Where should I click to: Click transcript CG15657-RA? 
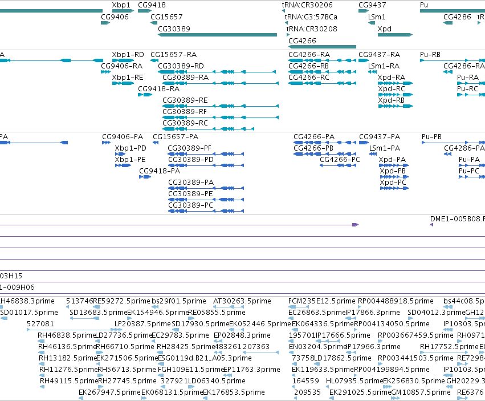(173, 55)
